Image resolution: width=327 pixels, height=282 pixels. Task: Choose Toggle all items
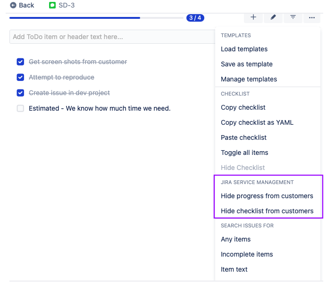[x=244, y=153]
